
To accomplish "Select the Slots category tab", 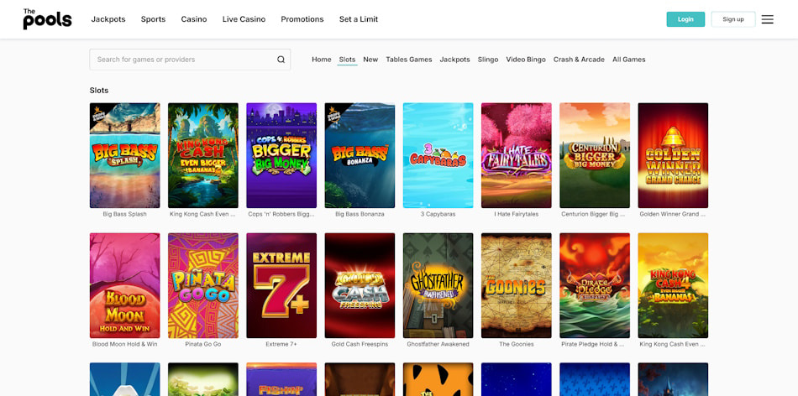I will tap(347, 60).
